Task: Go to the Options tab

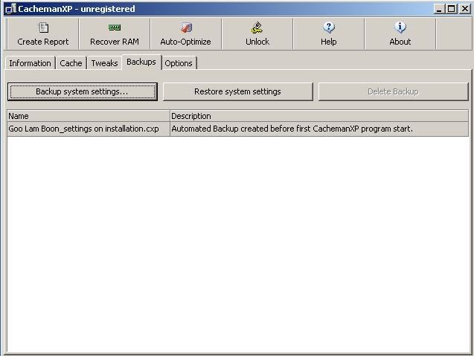Action: [x=179, y=63]
